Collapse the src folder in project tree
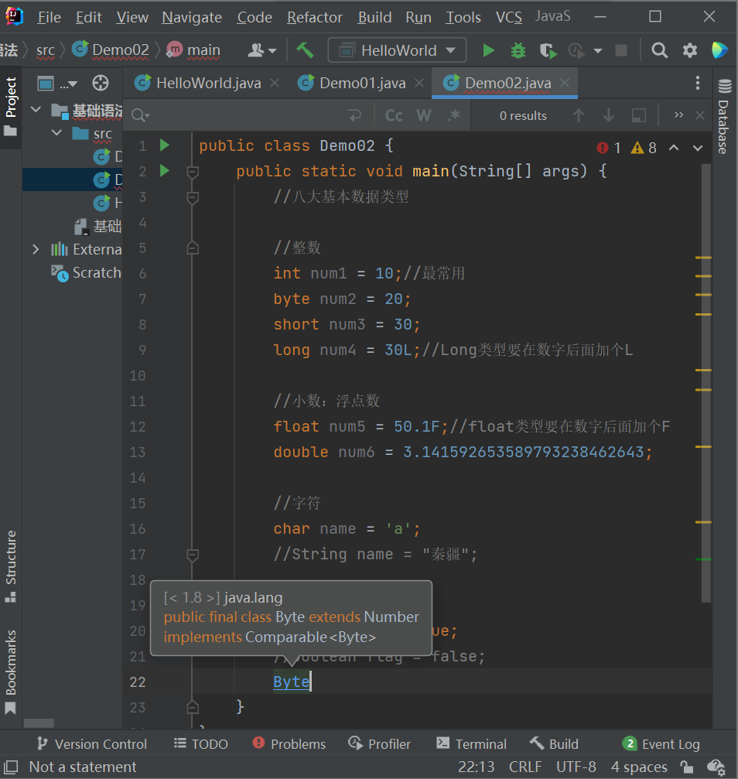The width and height of the screenshot is (738, 779). [x=56, y=133]
